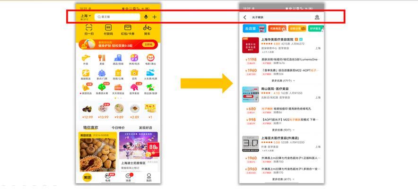The width and height of the screenshot is (418, 189).
Task: Select 美团 home tab in bottom bar
Action: click(87, 178)
